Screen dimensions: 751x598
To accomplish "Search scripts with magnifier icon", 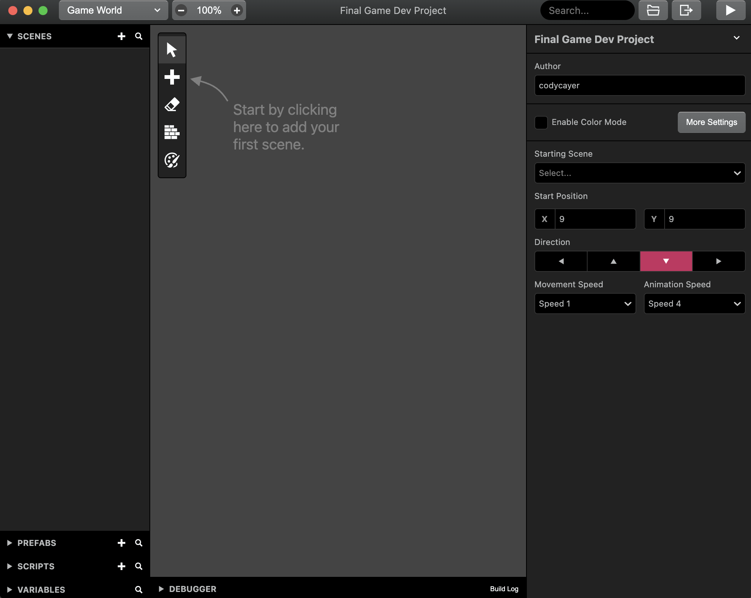I will 139,566.
